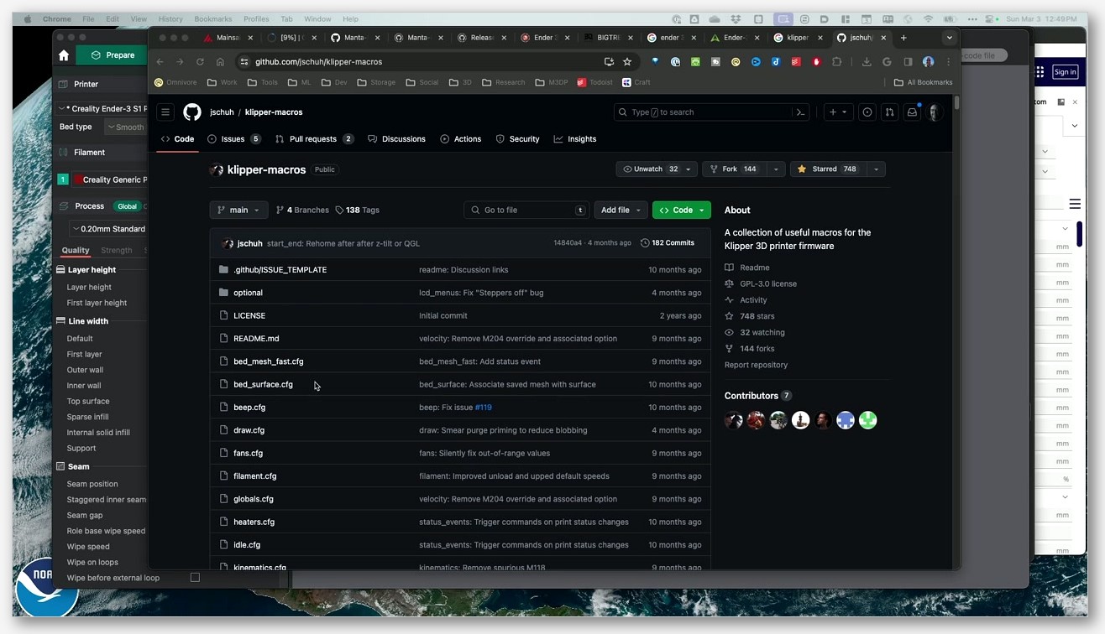Open the Actions tab
1105x634 pixels.
(x=461, y=139)
